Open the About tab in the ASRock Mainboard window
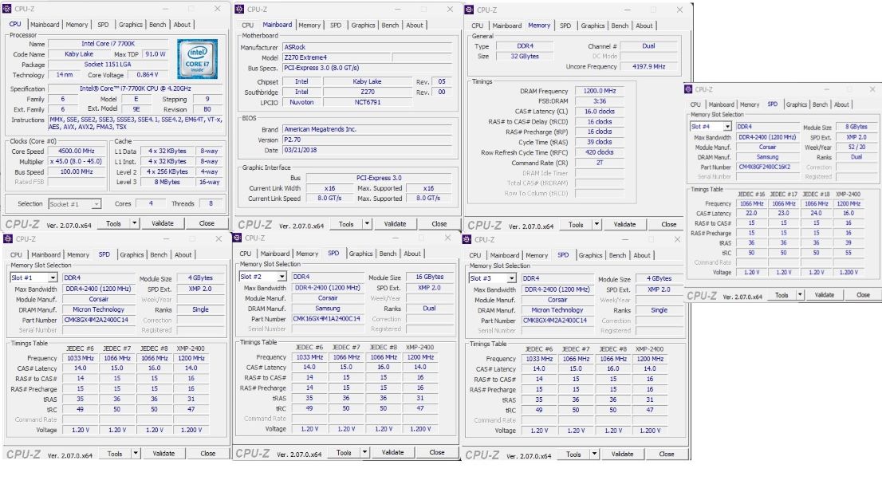882x496 pixels. point(415,26)
